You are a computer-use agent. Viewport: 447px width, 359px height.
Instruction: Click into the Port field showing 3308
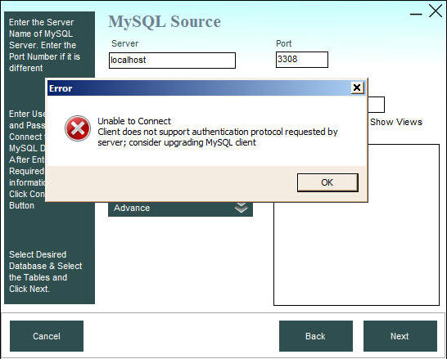tap(302, 60)
